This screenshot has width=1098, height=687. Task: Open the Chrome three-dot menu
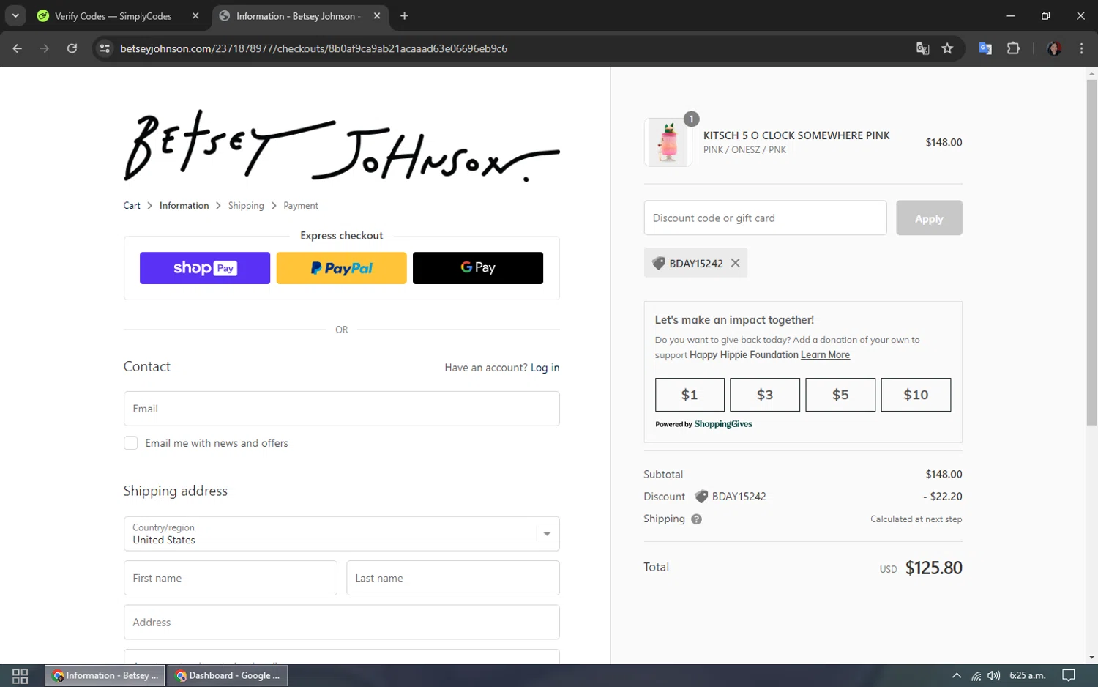pyautogui.click(x=1081, y=48)
